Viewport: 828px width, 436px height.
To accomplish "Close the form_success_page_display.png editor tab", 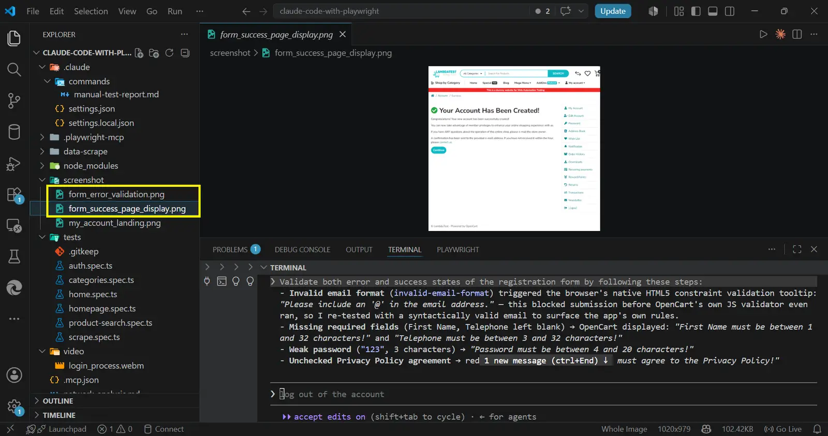I will (x=343, y=34).
